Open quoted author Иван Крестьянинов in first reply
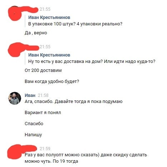Image resolution: width=167 pixels, height=167 pixels. 49,18
